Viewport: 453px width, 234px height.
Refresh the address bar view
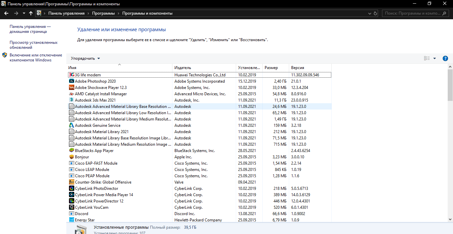pos(375,13)
